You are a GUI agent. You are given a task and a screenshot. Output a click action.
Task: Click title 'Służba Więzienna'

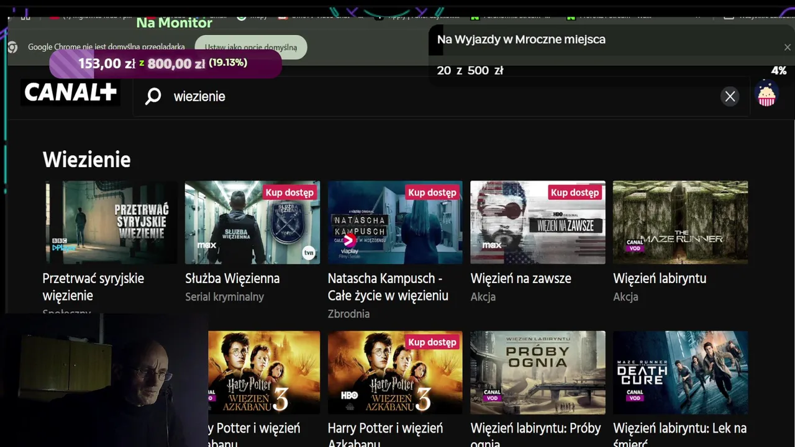232,279
